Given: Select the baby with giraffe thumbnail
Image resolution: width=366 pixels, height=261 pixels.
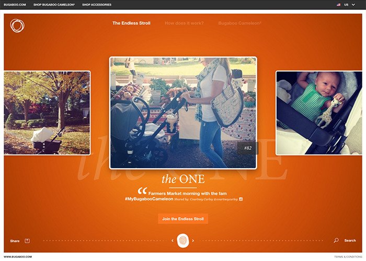Looking at the screenshot, I should 319,113.
